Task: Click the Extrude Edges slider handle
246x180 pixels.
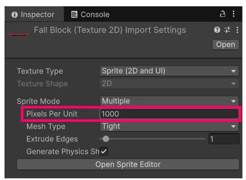Action: click(x=106, y=139)
